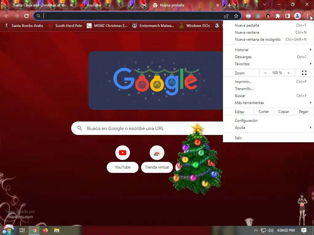Close the Santa Claus and Christmas tab
The width and height of the screenshot is (314, 235).
(x=71, y=5)
